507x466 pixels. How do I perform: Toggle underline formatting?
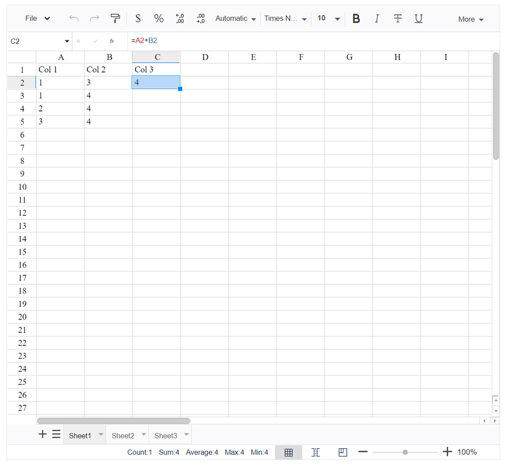pos(418,18)
